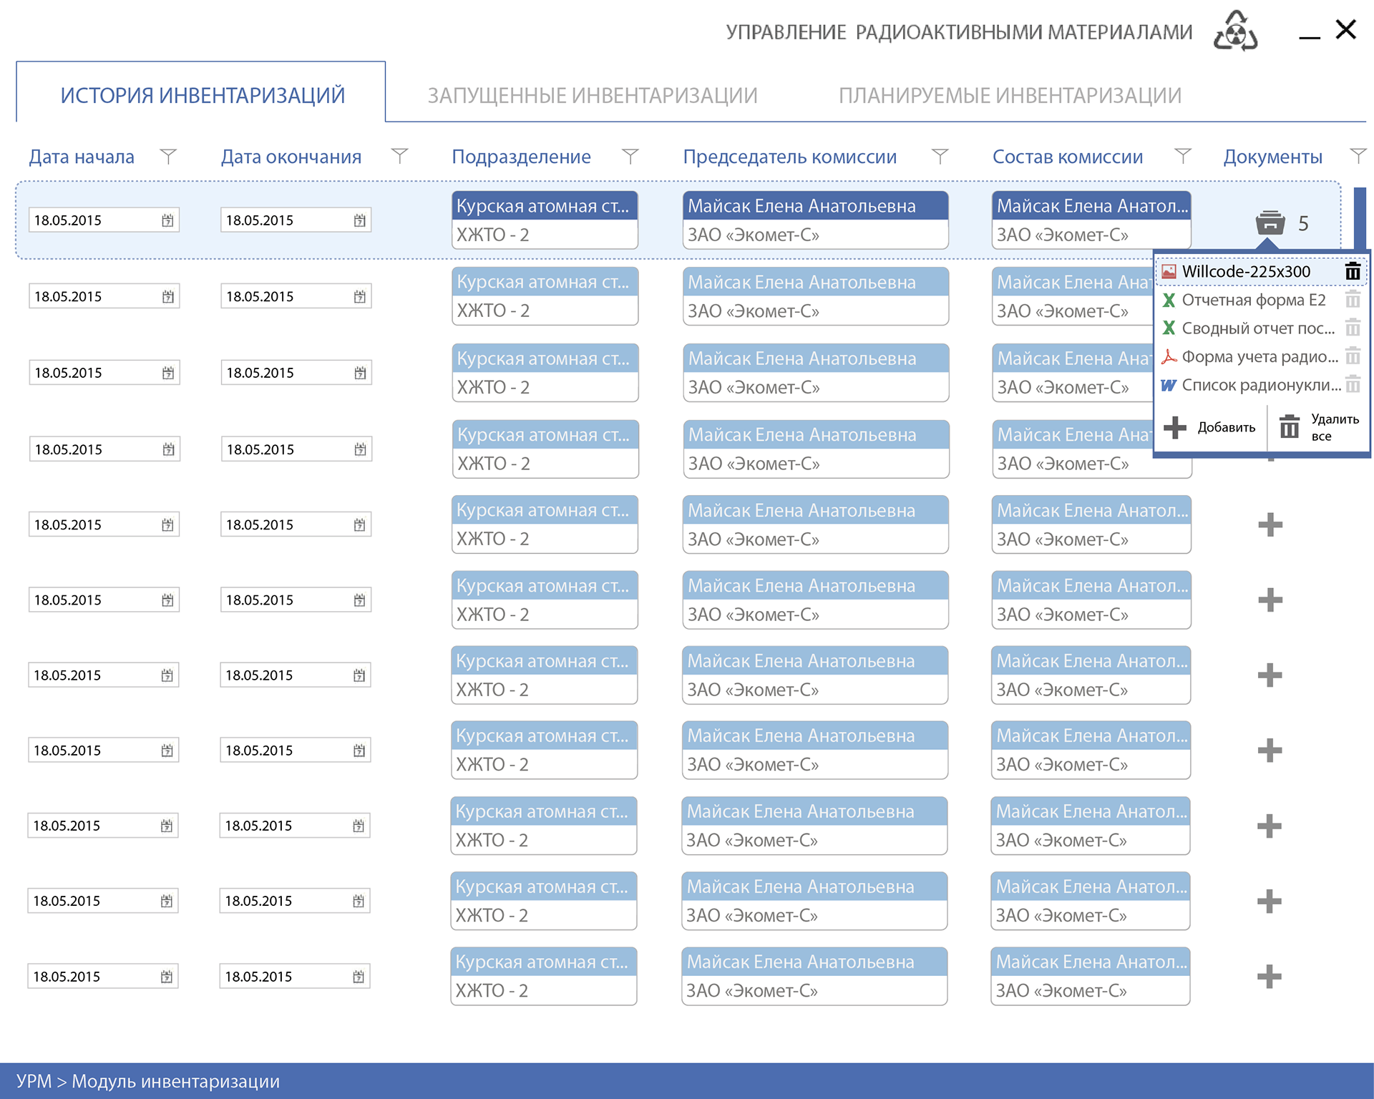Remove the Форма учета радио... PDF document
This screenshot has width=1374, height=1099.
pos(1353,356)
